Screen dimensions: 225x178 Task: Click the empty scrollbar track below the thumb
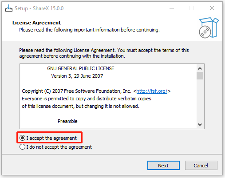click(200, 100)
